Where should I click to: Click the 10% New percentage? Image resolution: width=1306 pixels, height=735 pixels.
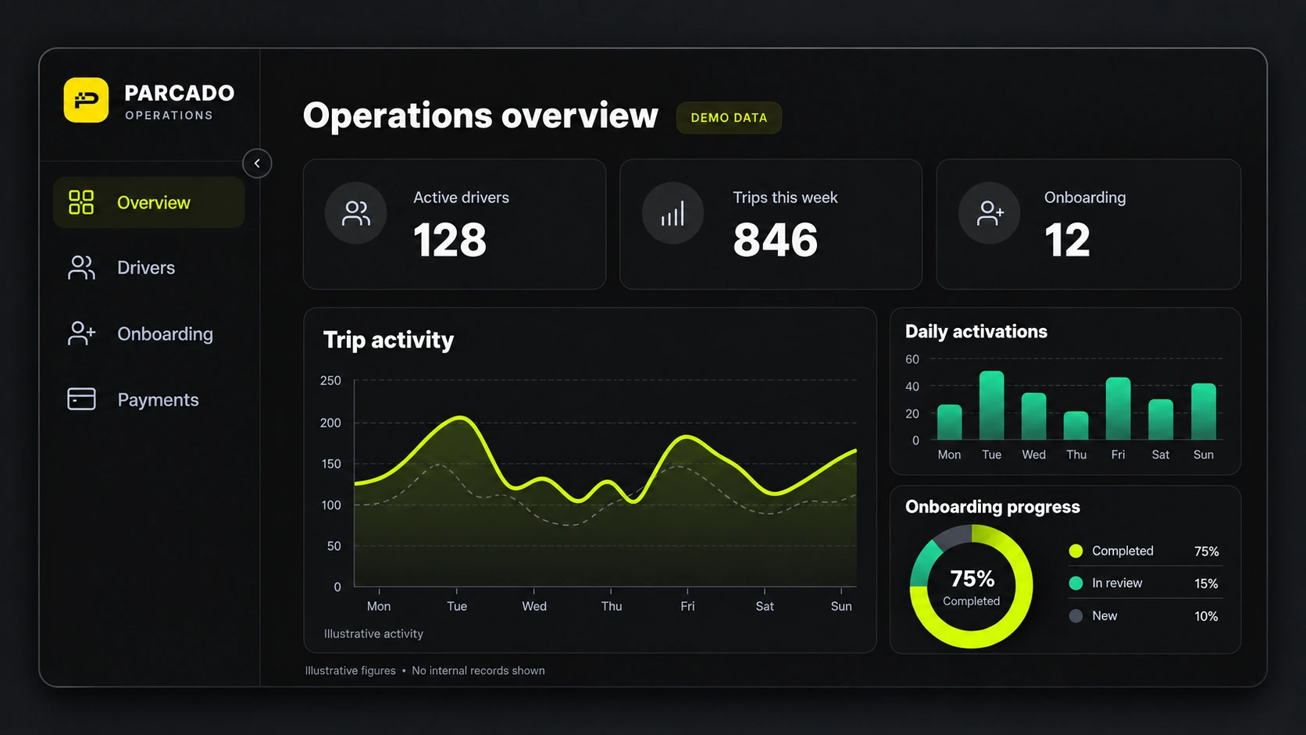tap(1206, 616)
